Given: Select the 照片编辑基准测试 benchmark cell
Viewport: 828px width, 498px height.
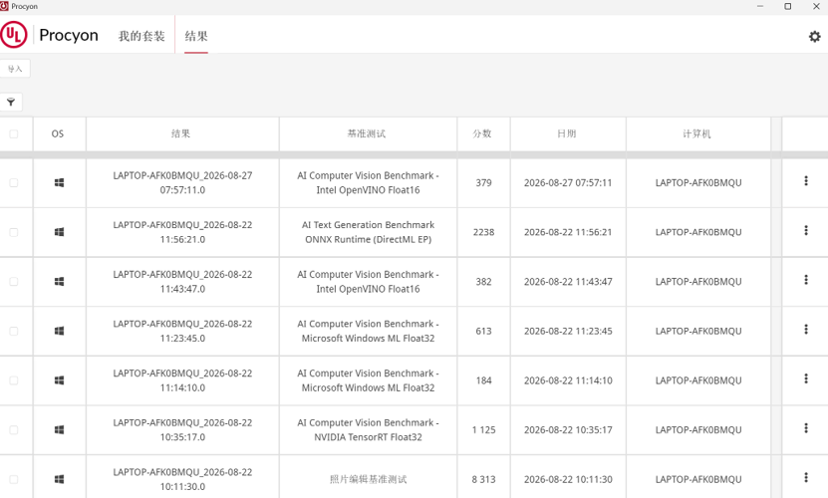Looking at the screenshot, I should click(368, 479).
